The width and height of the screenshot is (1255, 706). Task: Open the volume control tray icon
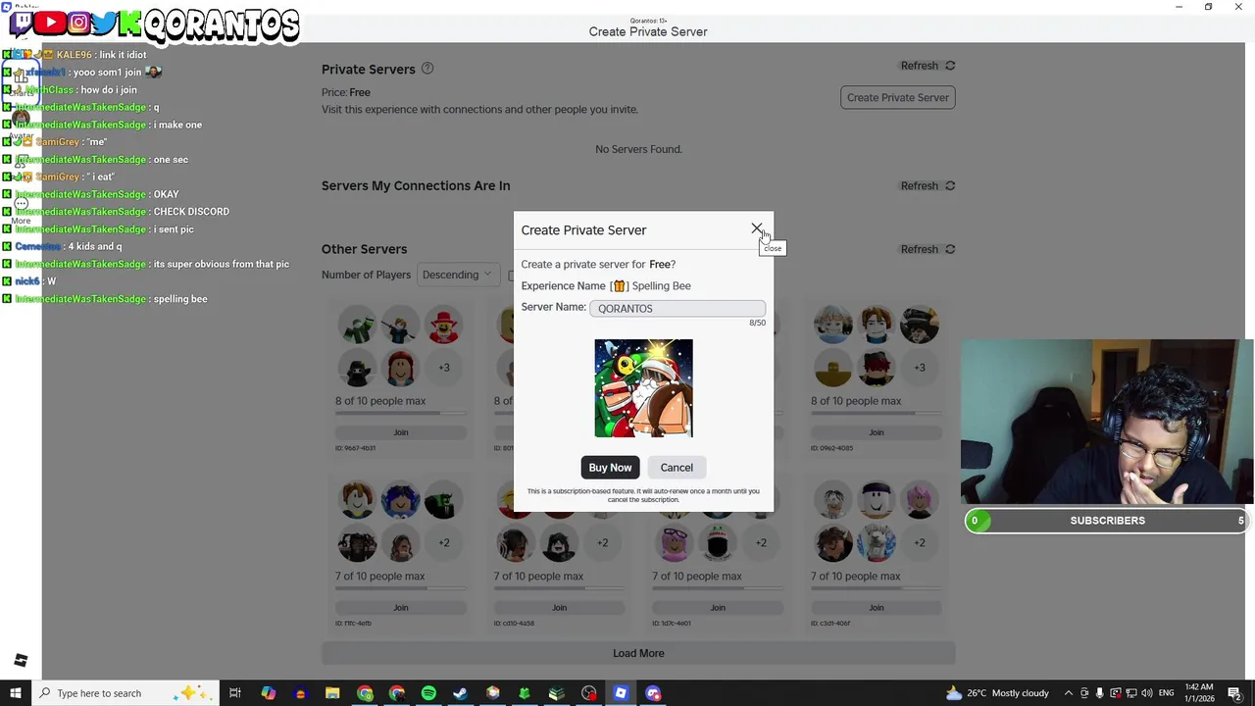tap(1146, 693)
